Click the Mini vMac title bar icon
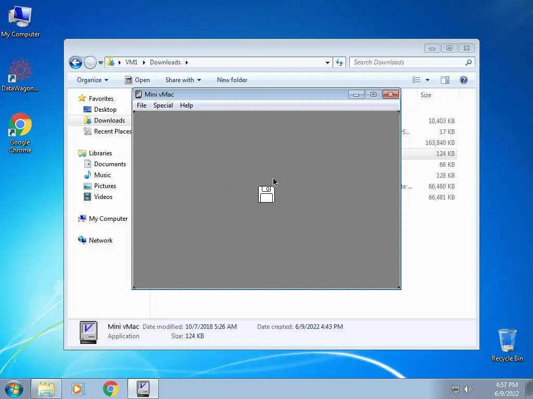 click(x=138, y=95)
